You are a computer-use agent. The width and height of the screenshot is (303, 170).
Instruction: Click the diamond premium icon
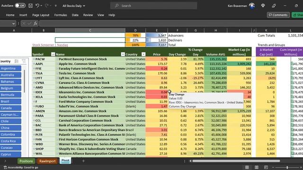click(263, 6)
